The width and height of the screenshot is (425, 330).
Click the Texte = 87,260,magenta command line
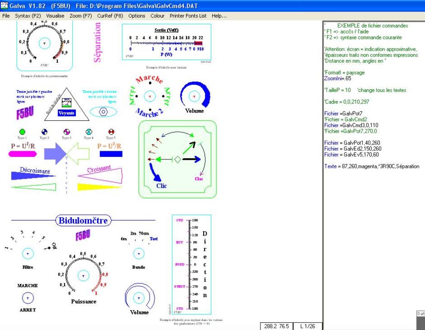(371, 166)
